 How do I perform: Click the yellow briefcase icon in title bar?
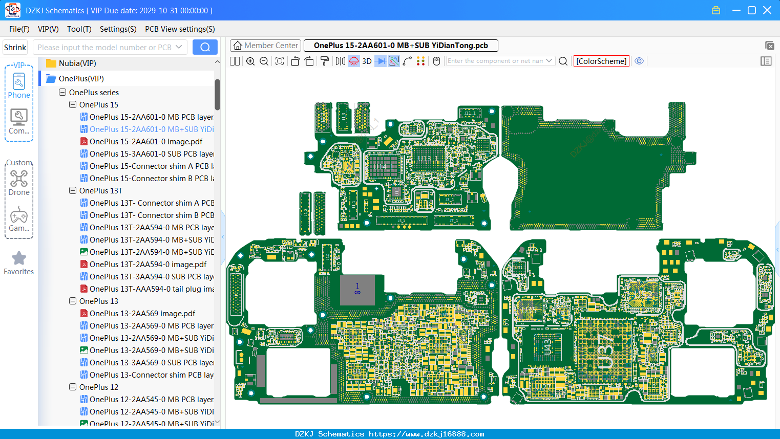tap(716, 10)
